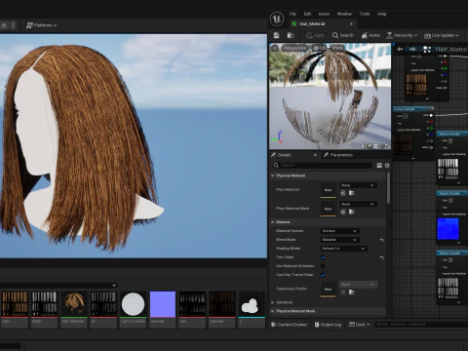Select the sphere preview shape icon
468x351 pixels.
[370, 146]
